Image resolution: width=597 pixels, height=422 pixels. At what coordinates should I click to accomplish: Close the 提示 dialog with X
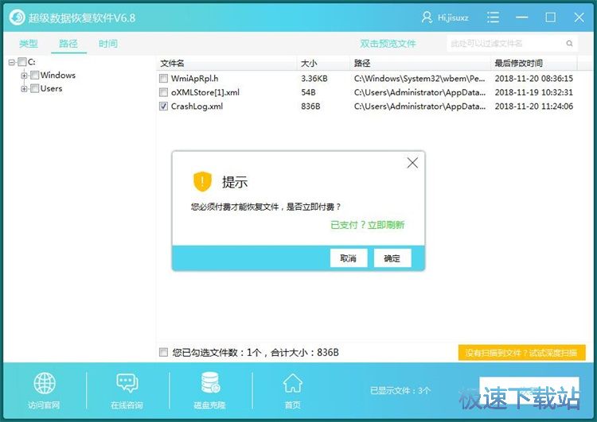click(x=412, y=163)
